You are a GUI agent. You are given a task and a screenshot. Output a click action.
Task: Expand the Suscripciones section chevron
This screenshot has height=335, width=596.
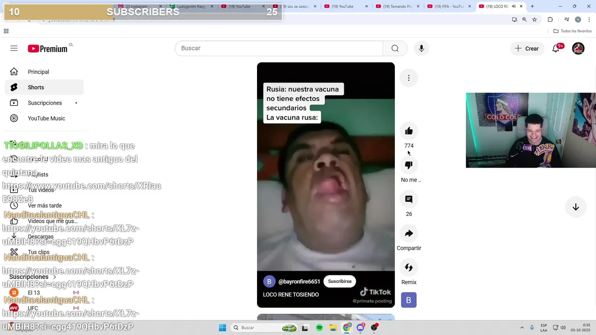pos(54,277)
